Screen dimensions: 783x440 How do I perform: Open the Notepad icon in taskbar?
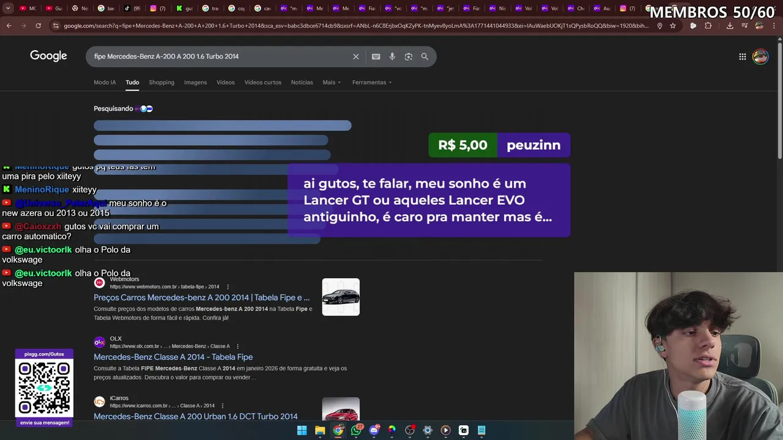(481, 430)
